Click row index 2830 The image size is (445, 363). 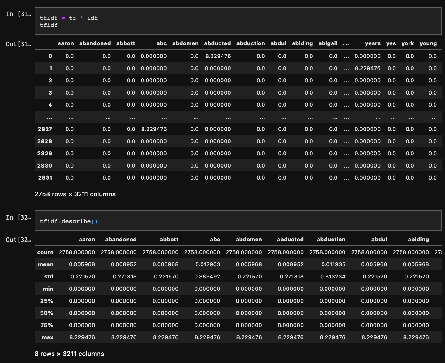[x=45, y=166]
